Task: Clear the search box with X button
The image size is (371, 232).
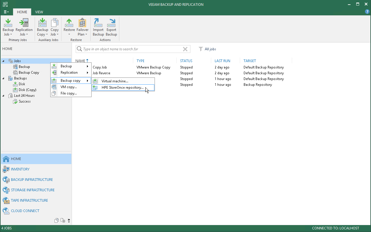Action: tap(185, 49)
